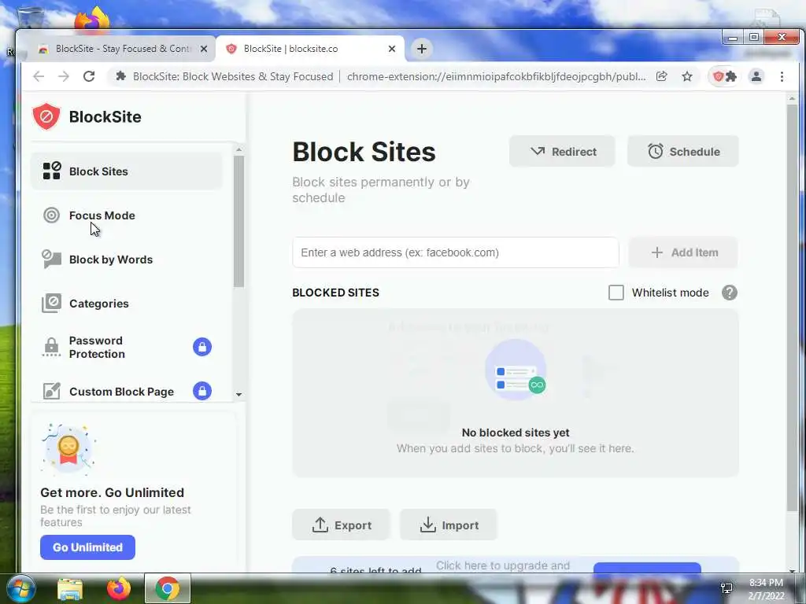Open File Explorer from the taskbar

[x=70, y=588]
